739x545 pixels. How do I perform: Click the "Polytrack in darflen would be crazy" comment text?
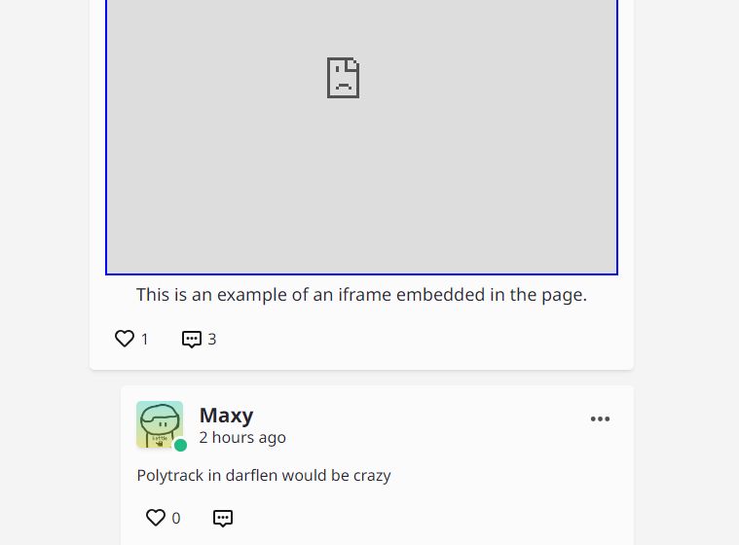tap(264, 475)
